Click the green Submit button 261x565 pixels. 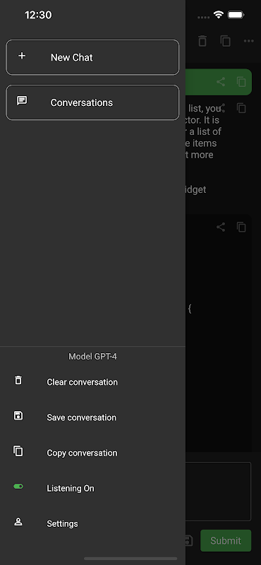point(226,540)
